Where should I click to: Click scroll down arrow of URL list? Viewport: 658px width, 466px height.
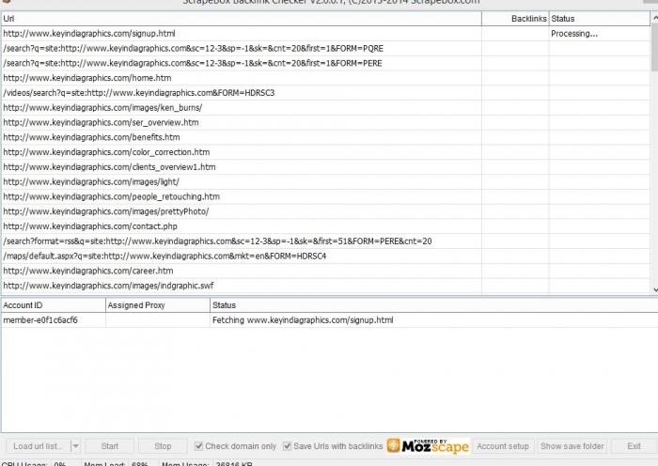(654, 289)
